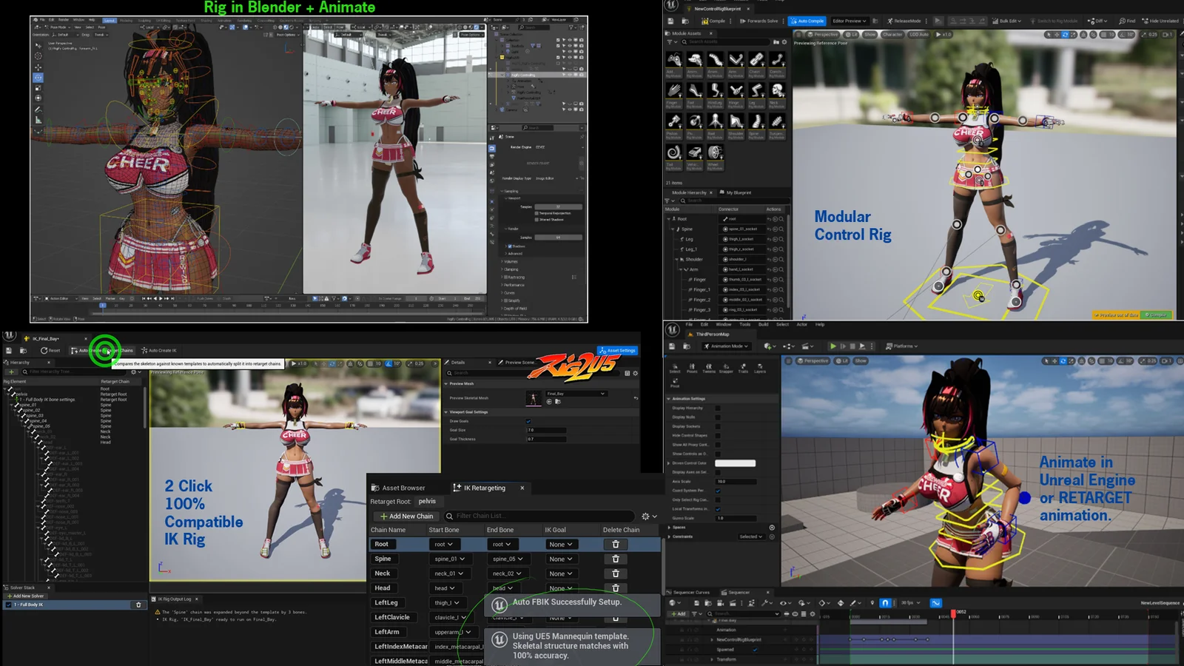The image size is (1184, 666).
Task: Open the Build menu
Action: [x=763, y=324]
